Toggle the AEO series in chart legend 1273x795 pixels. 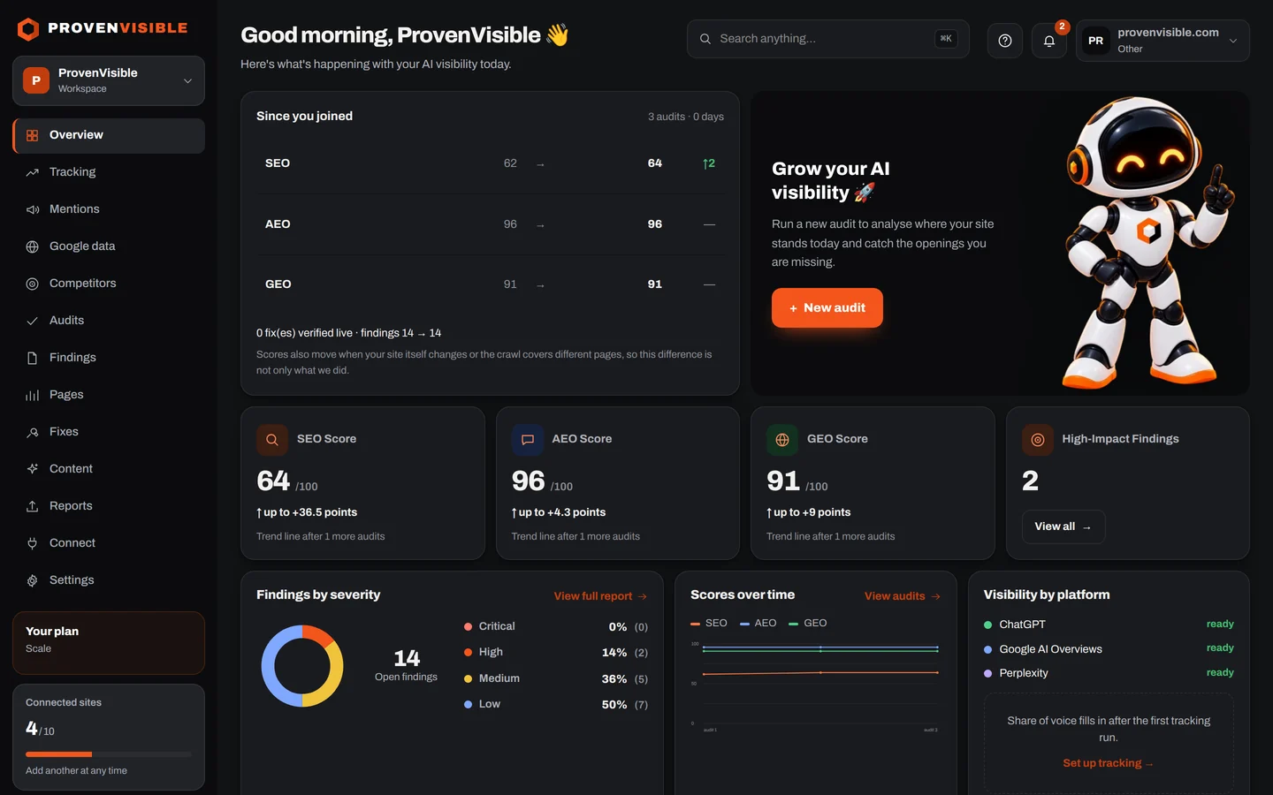coord(758,623)
